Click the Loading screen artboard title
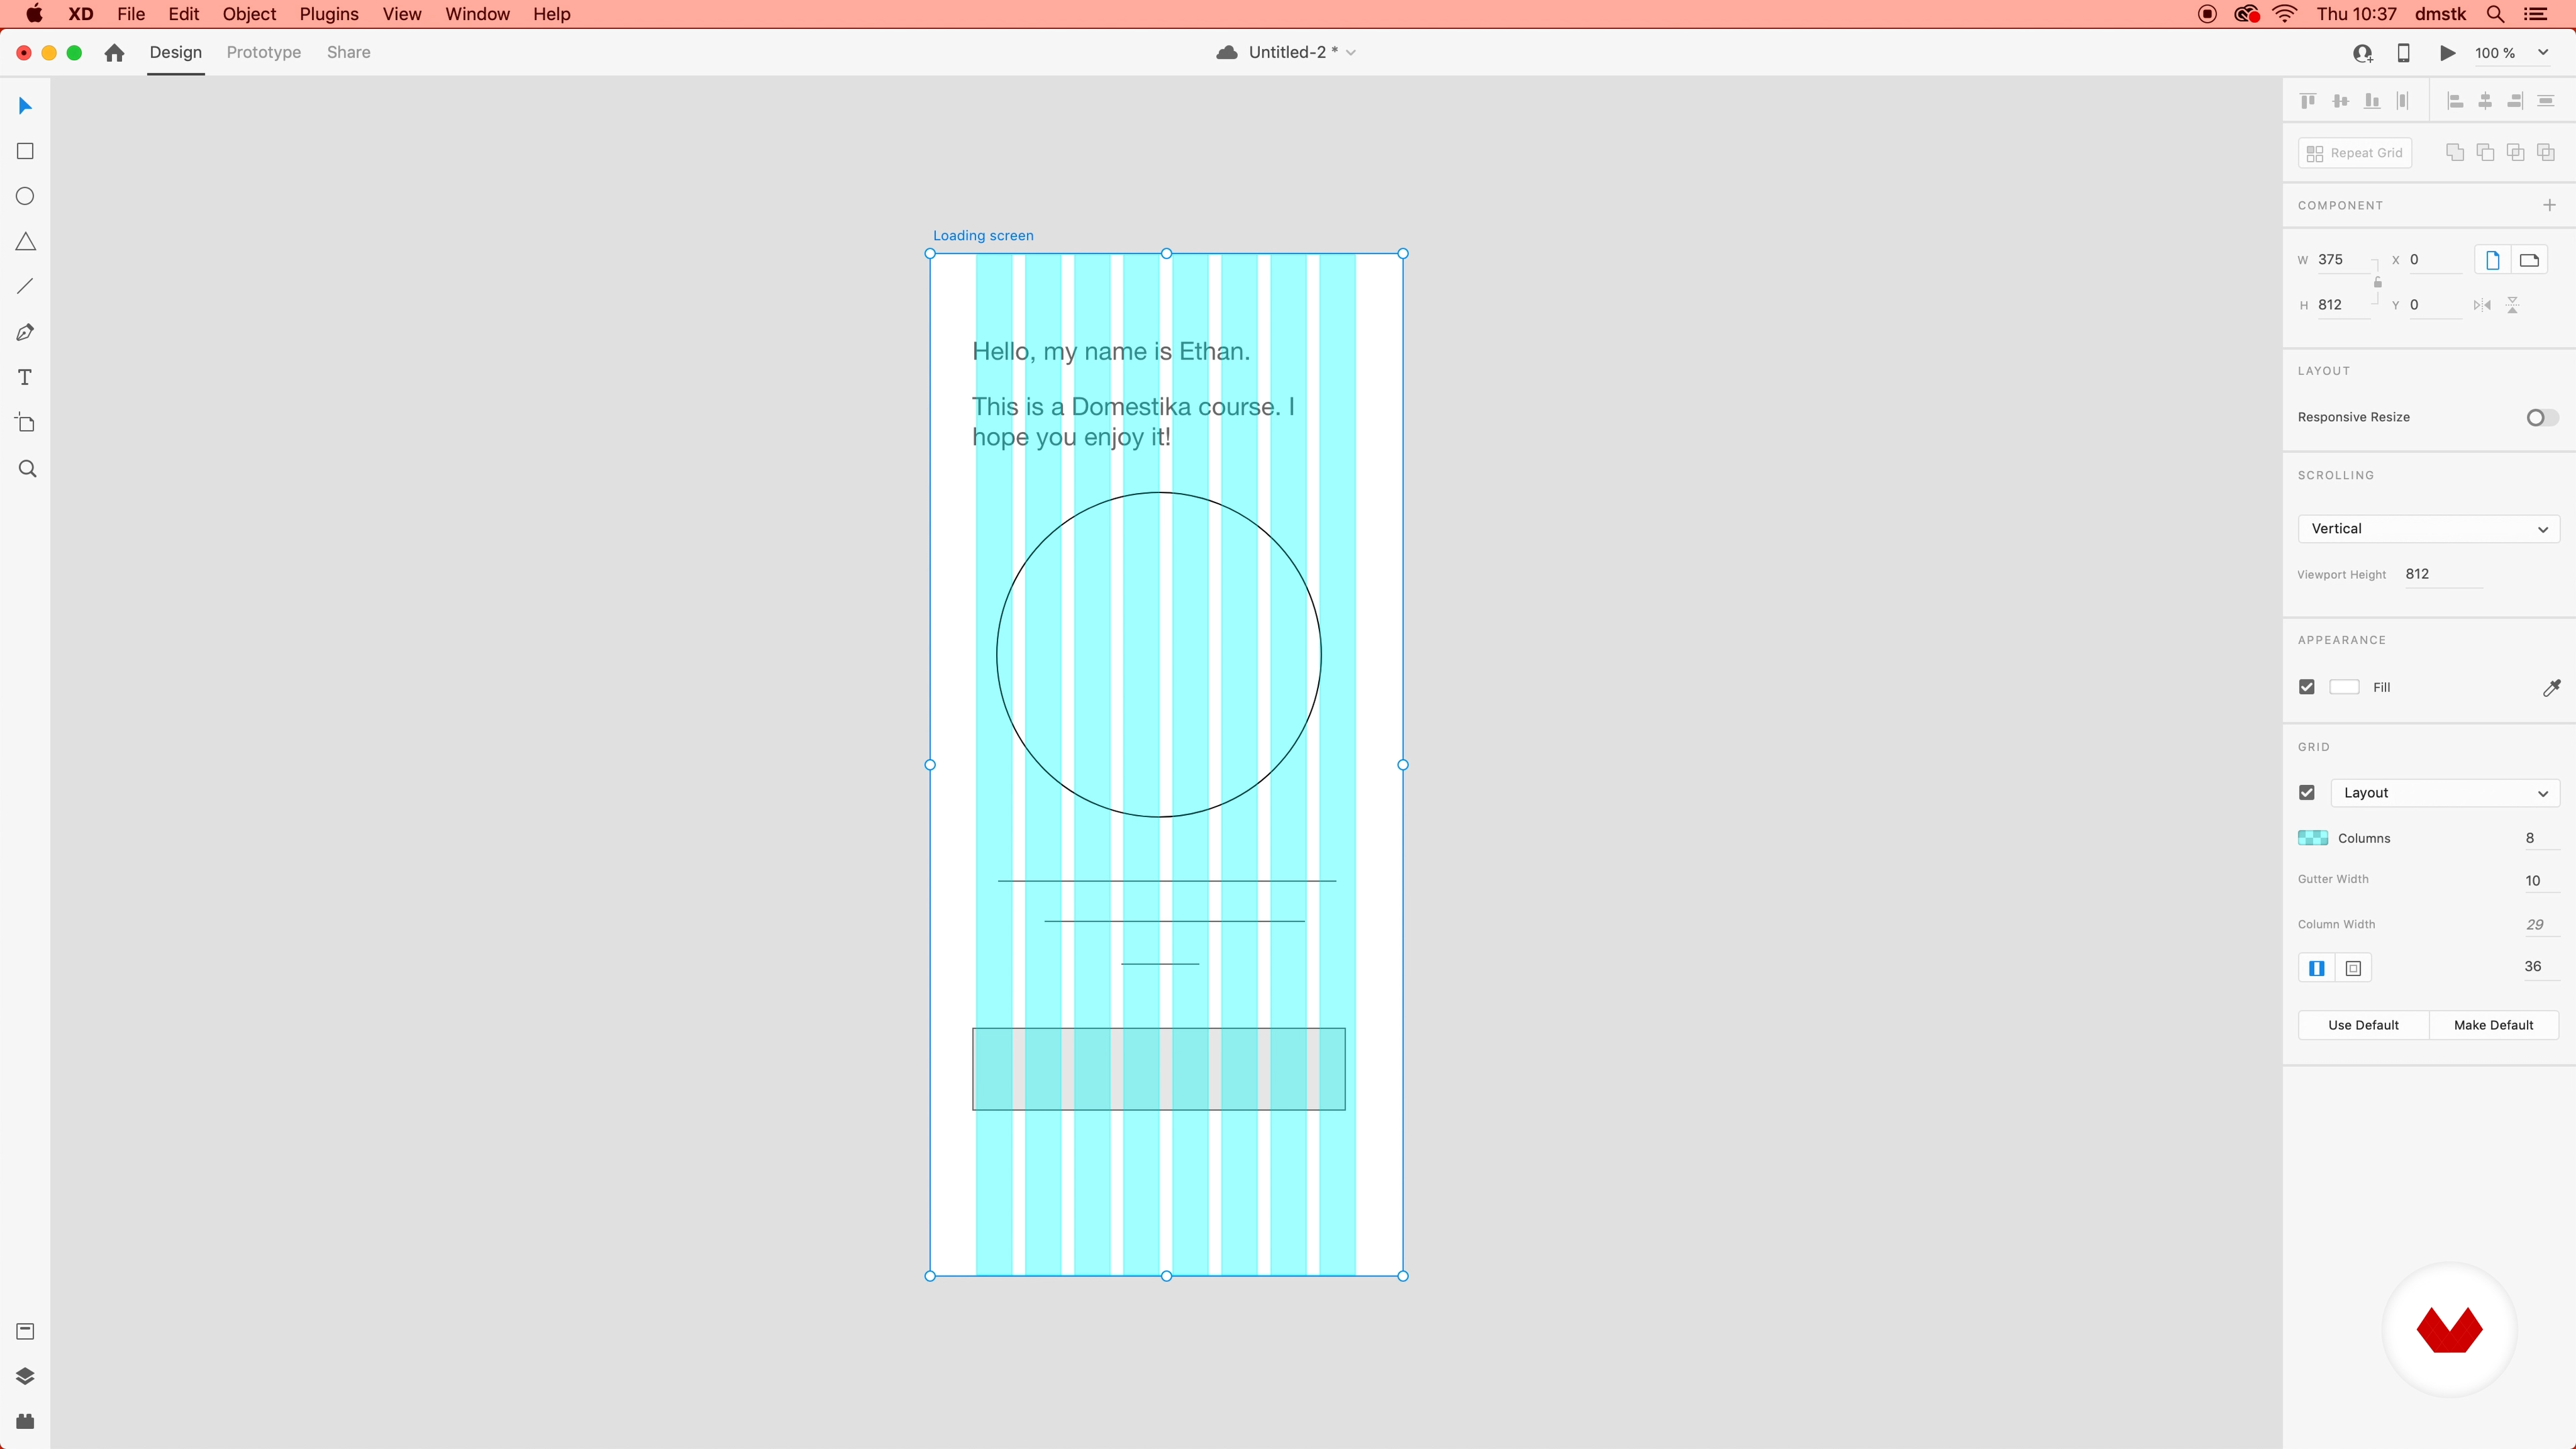 coord(983,236)
